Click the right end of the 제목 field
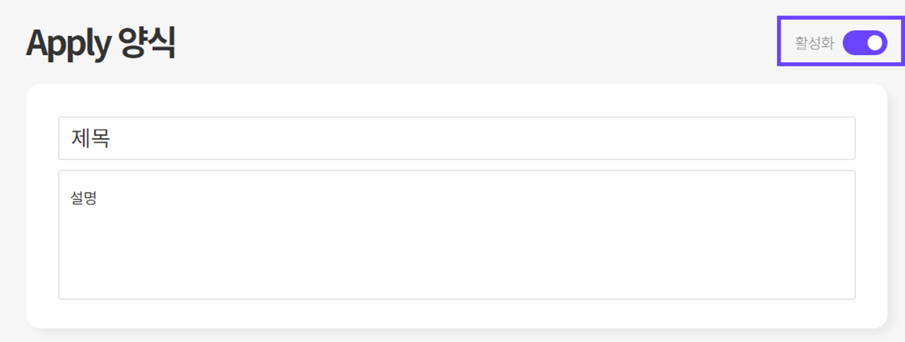Image resolution: width=905 pixels, height=342 pixels. click(834, 138)
